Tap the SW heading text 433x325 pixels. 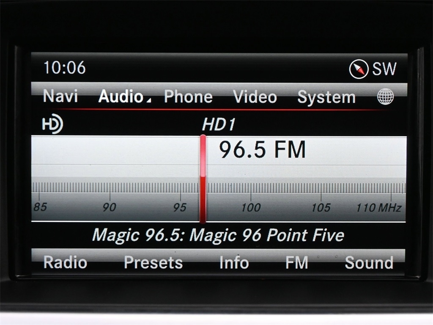[x=384, y=69]
